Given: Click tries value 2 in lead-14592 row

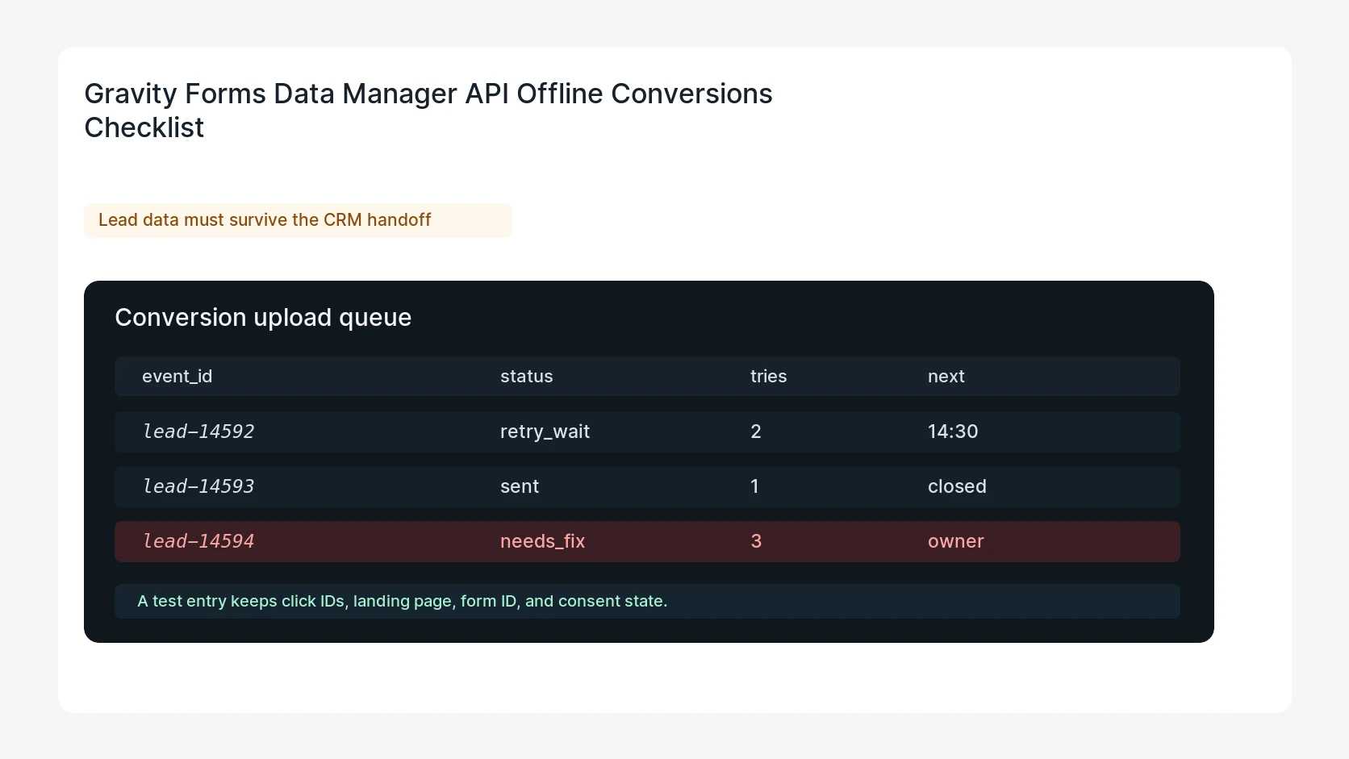Looking at the screenshot, I should coord(756,432).
